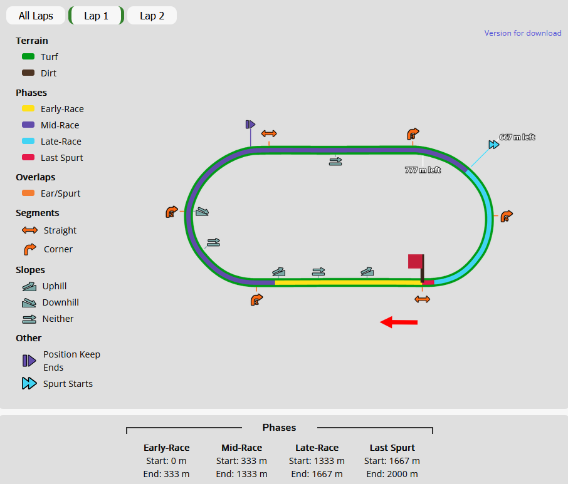Click the '667 m left' label
Screen dimensions: 568x484
pyautogui.click(x=517, y=137)
